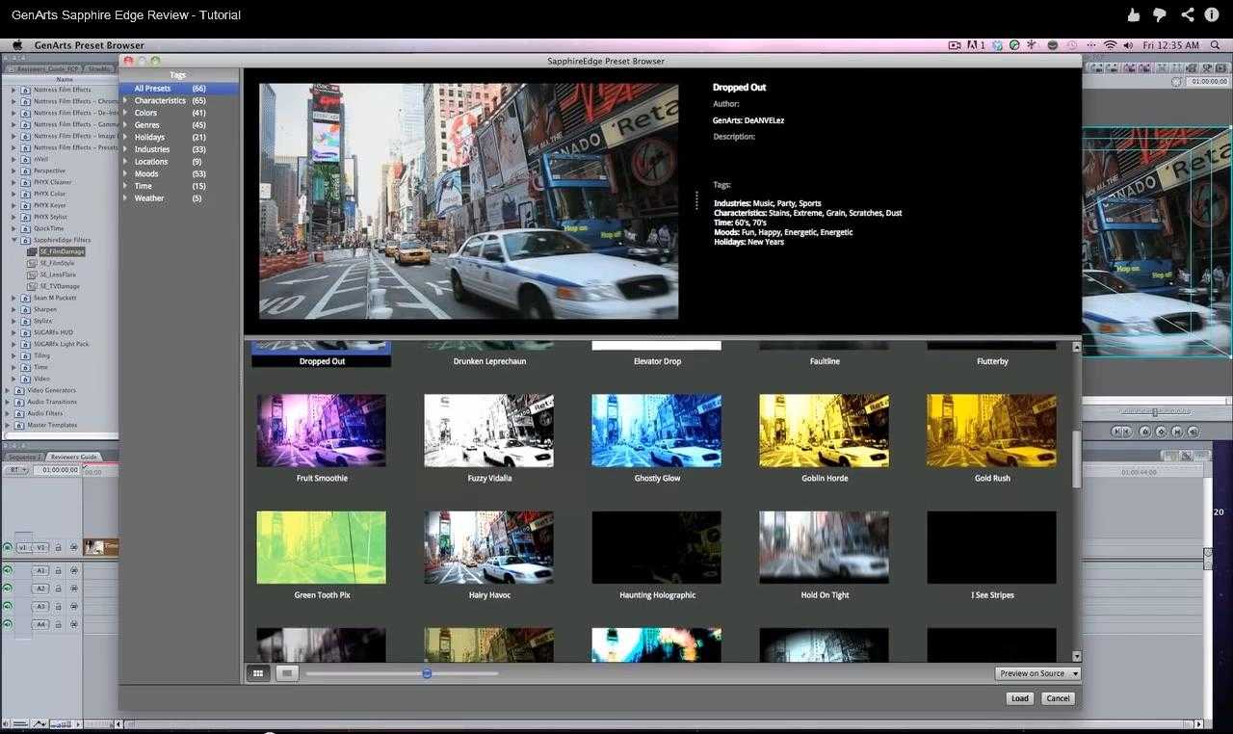
Task: Click the Wi-Fi status icon
Action: pos(1110,45)
